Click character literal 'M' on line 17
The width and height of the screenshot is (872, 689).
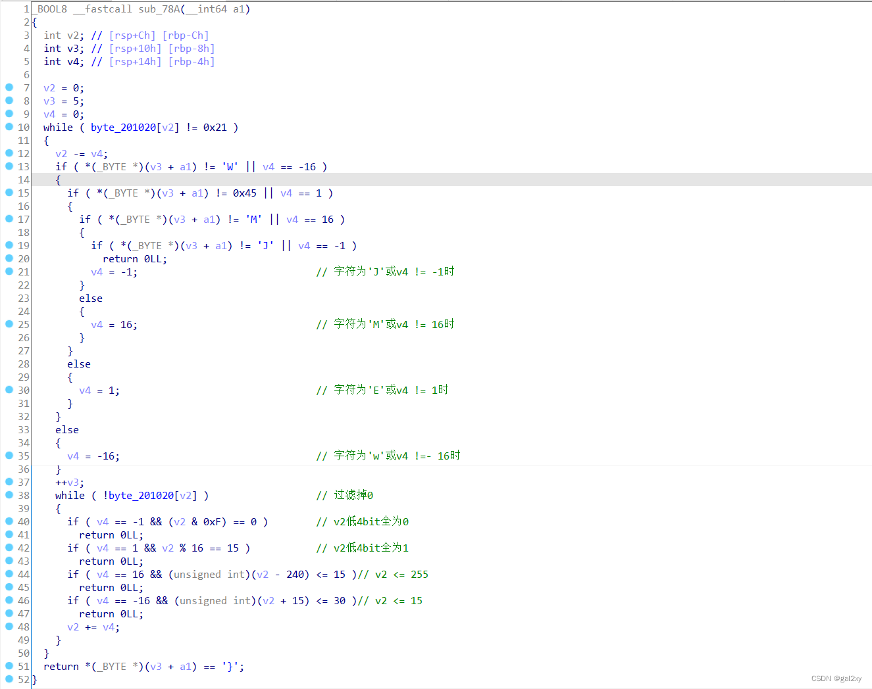[253, 220]
